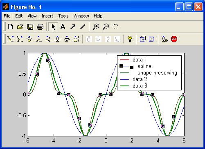Viewport: 205px width, 149px height.
Task: Click the reset camera and scene light icon
Action: tap(164, 39)
